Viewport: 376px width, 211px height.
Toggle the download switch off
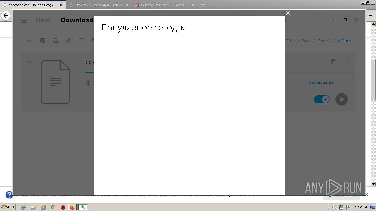(322, 99)
